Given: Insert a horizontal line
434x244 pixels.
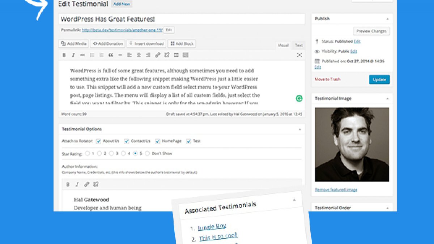Looking at the screenshot, I should point(120,55).
